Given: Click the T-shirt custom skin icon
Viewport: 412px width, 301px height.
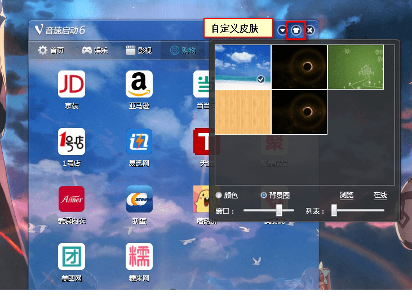Looking at the screenshot, I should (296, 30).
